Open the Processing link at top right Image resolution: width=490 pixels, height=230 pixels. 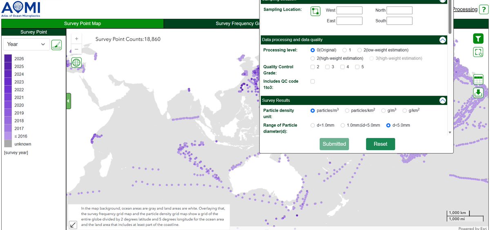click(465, 9)
